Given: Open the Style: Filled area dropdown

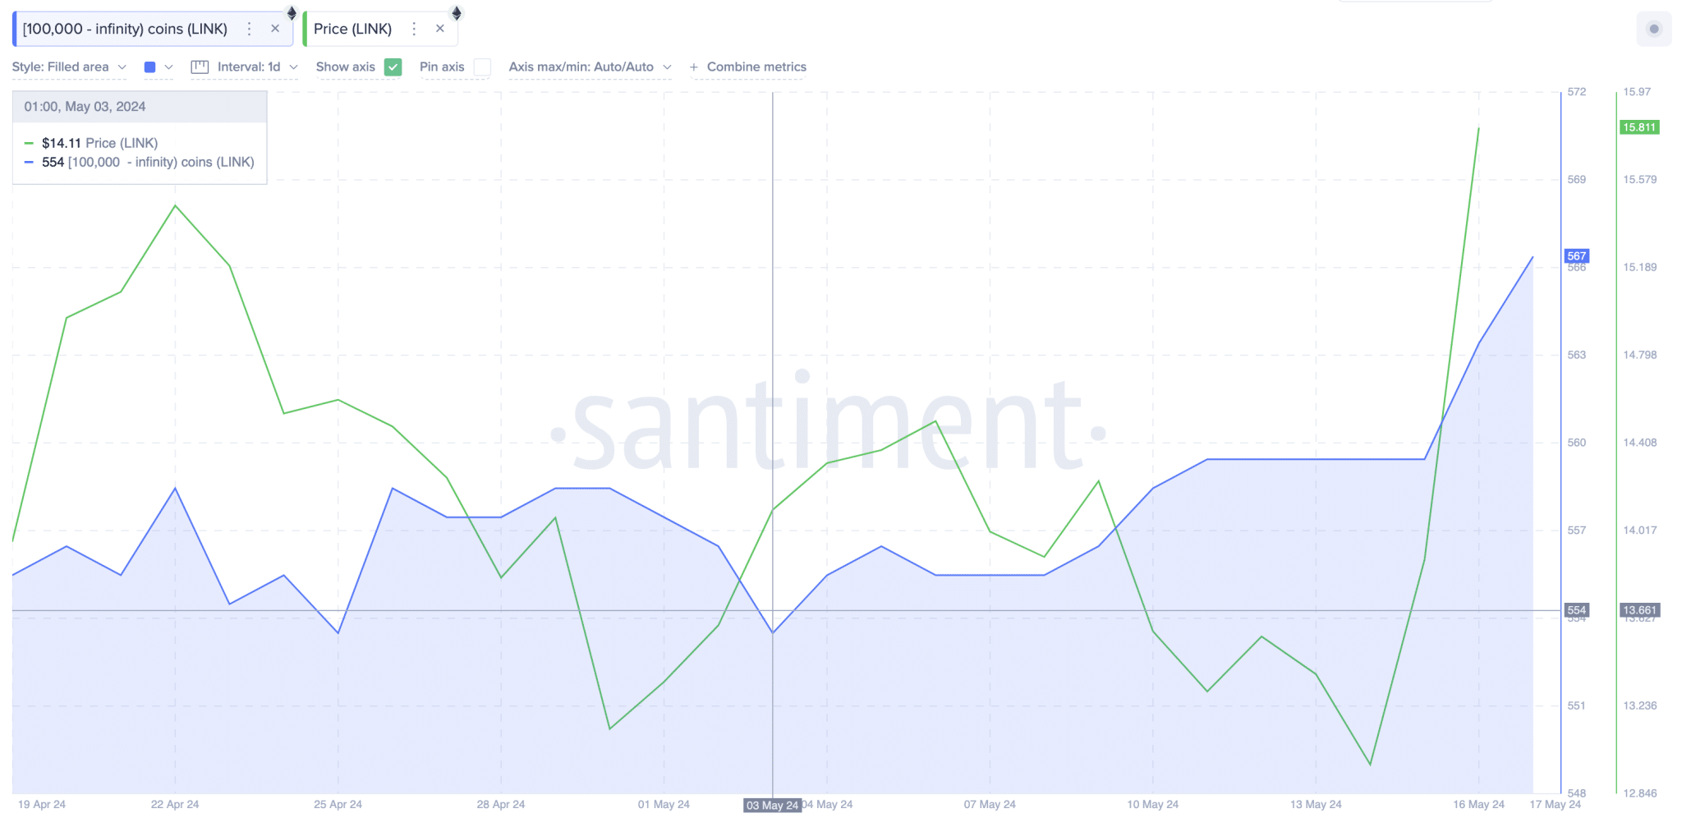Looking at the screenshot, I should 69,67.
